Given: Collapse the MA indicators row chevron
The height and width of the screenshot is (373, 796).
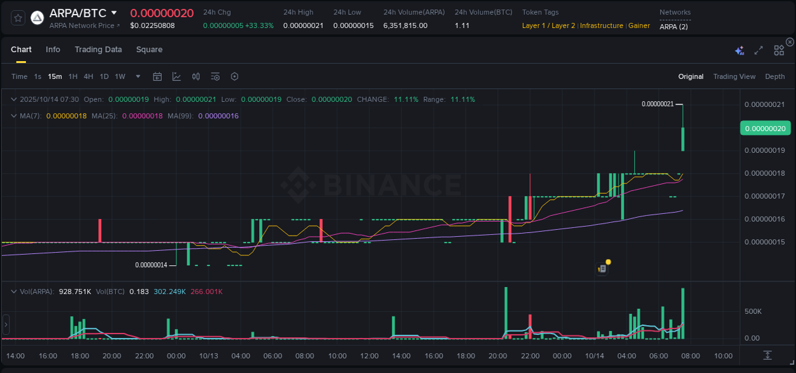Looking at the screenshot, I should coord(13,116).
